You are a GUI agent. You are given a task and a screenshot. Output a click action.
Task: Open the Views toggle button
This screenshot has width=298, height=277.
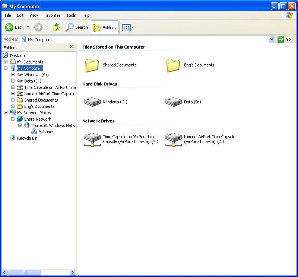(127, 27)
